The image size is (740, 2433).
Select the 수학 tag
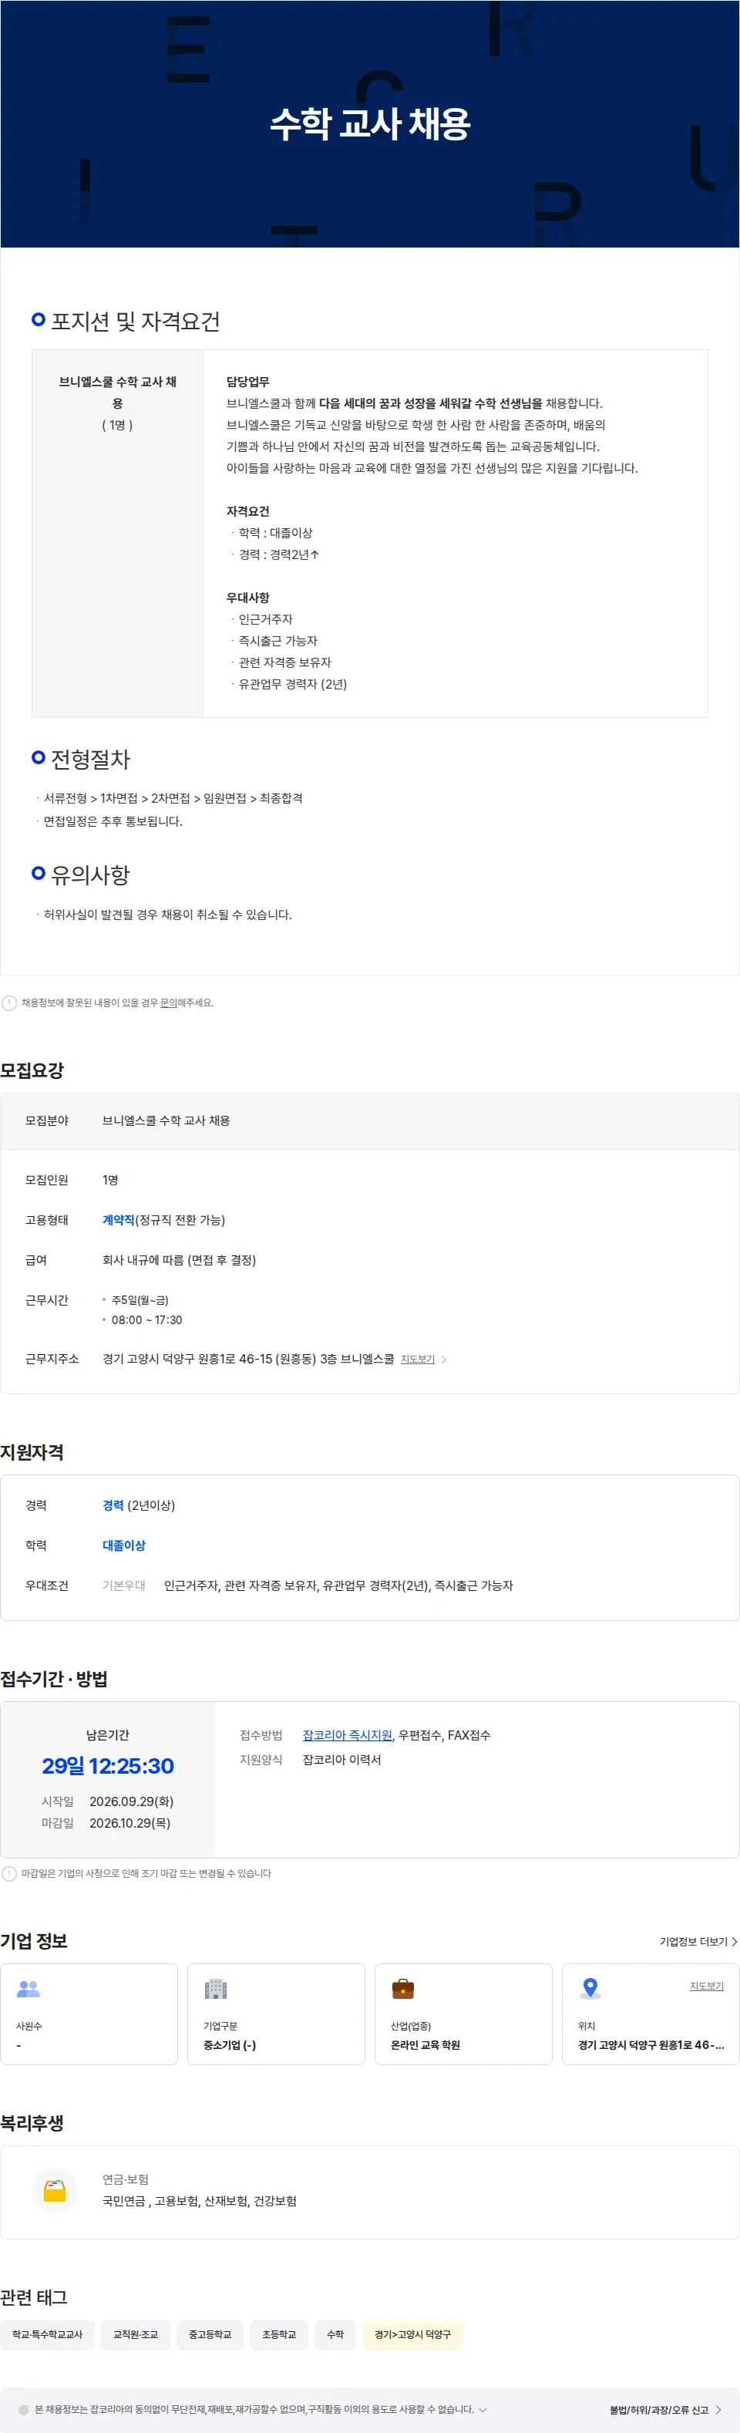click(335, 2334)
